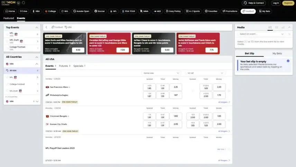Select the Bet Slip tab

point(249,53)
